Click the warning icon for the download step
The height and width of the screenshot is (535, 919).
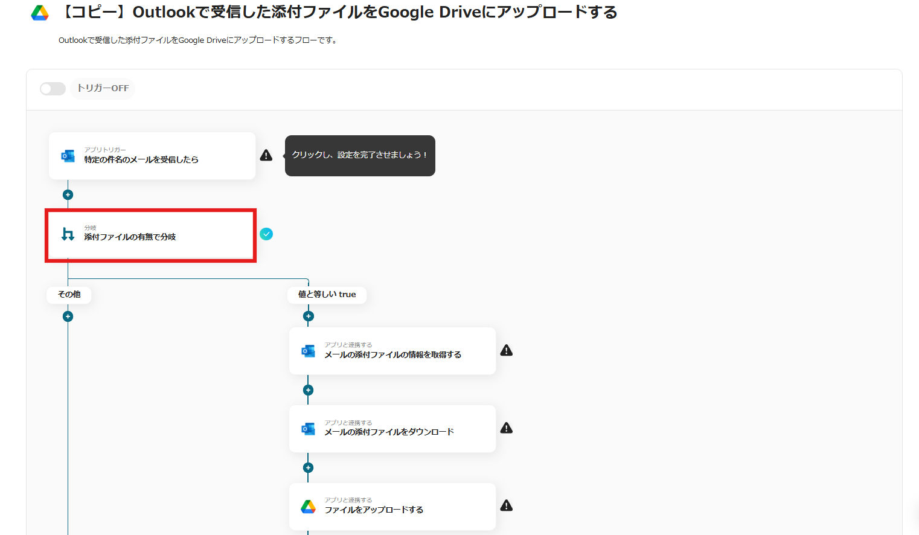pos(507,428)
